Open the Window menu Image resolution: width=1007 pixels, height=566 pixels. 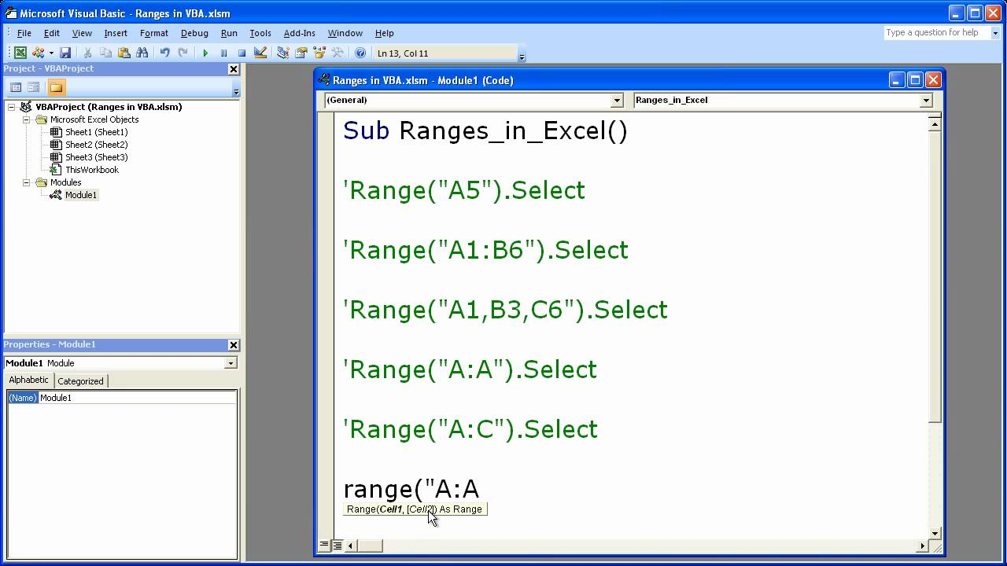click(x=345, y=33)
